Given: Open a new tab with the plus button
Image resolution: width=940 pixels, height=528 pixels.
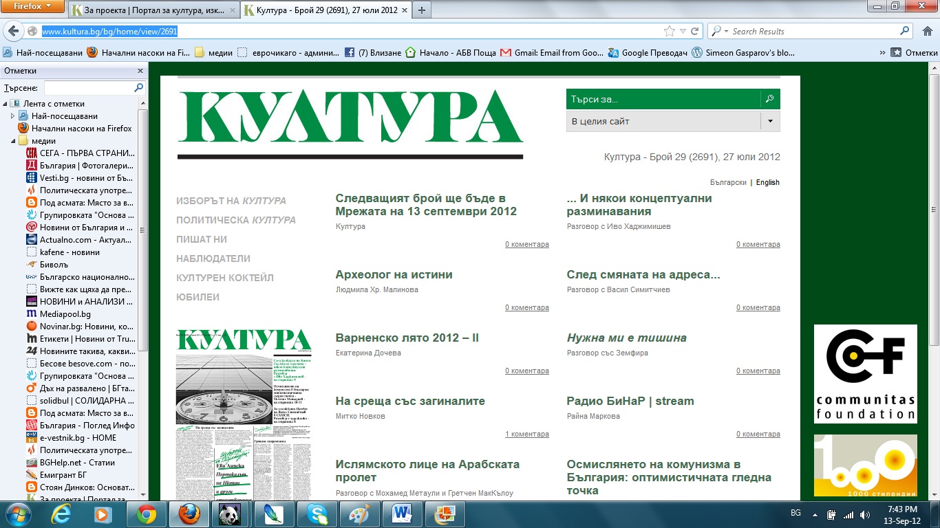Looking at the screenshot, I should 422,10.
